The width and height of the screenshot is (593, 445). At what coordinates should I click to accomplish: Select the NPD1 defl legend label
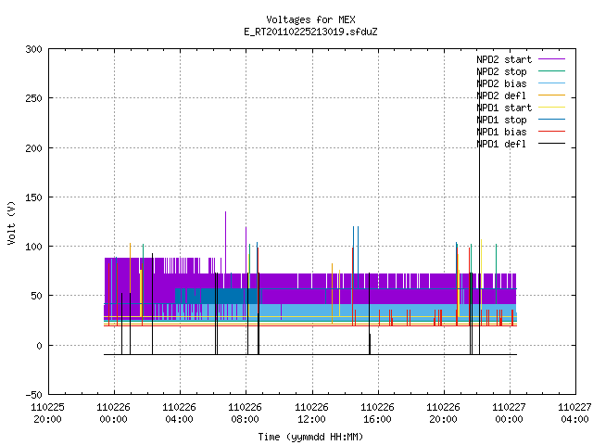coord(501,144)
